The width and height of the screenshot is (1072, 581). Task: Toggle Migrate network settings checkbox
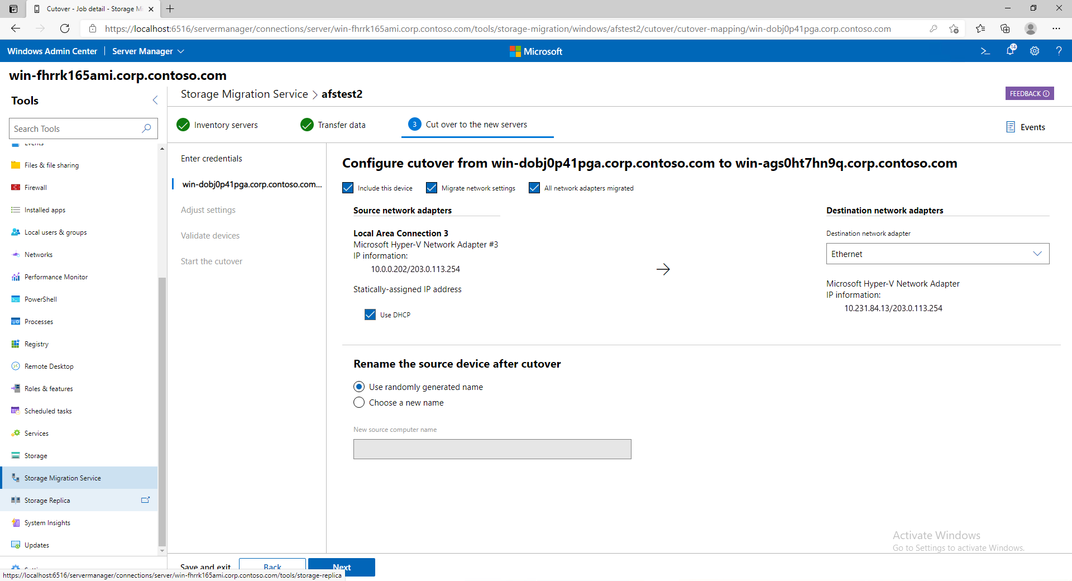point(432,188)
